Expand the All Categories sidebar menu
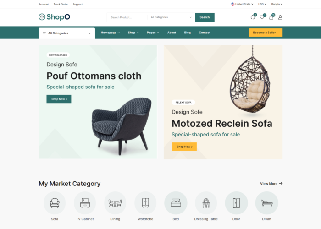Viewport: 321px width, 229px height. click(67, 33)
